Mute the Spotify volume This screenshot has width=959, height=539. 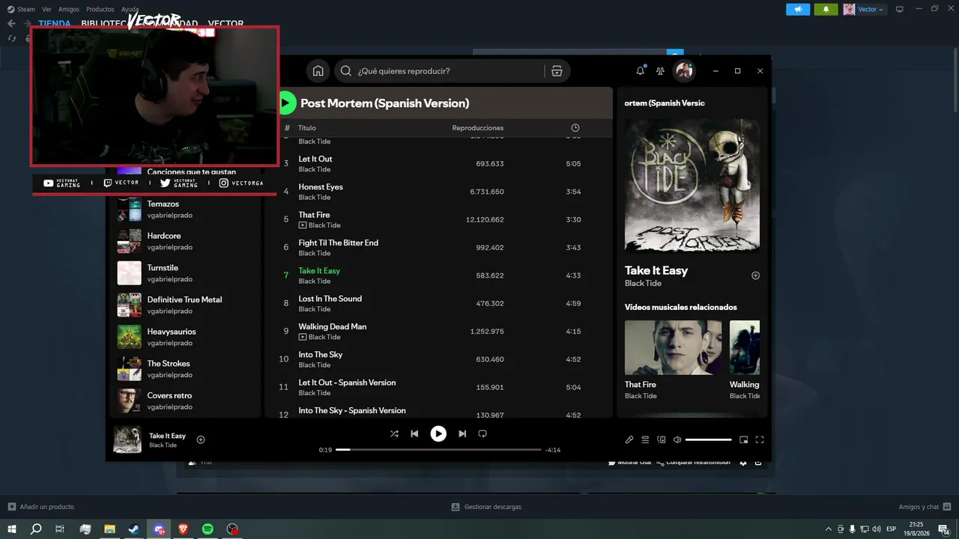[x=677, y=439]
